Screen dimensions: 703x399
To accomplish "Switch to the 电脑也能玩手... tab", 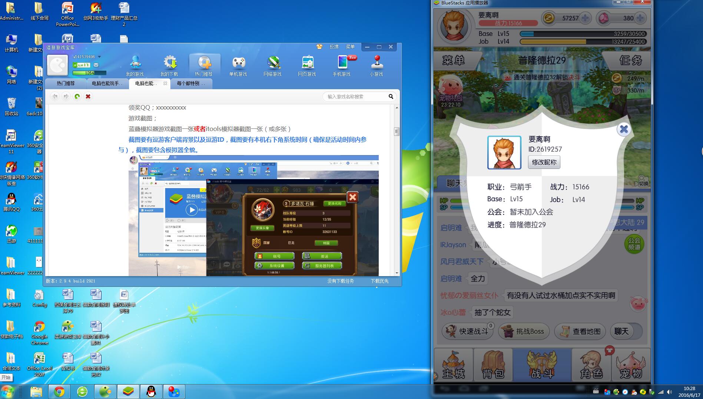I will 107,84.
